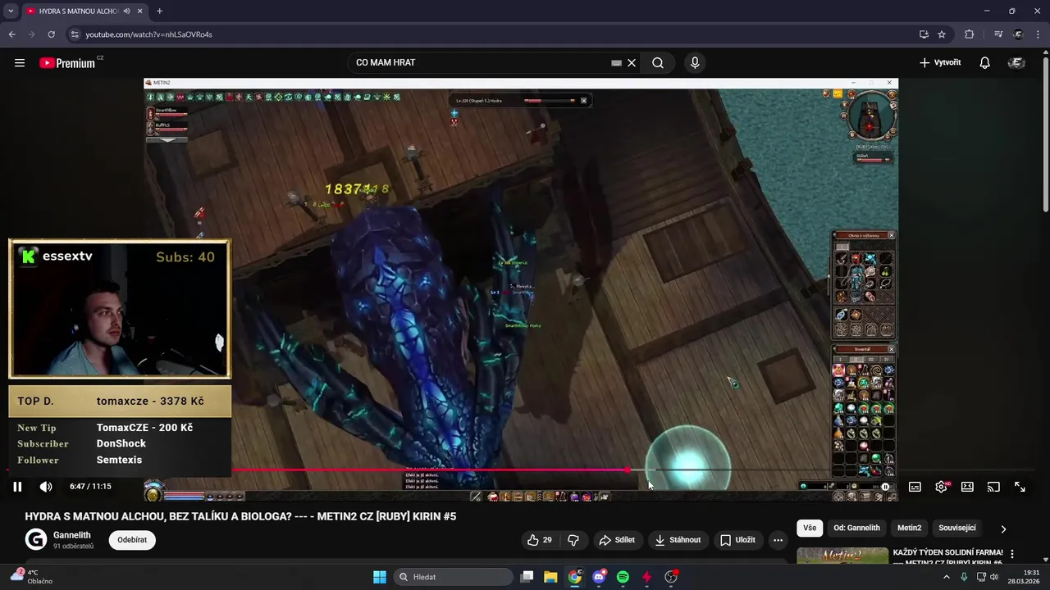Open the YouTube hamburger guide menu

coord(20,63)
